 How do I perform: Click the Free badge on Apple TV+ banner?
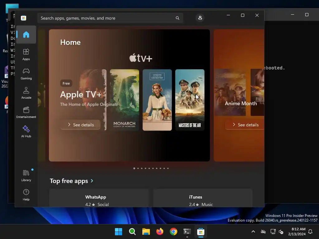coord(66,83)
